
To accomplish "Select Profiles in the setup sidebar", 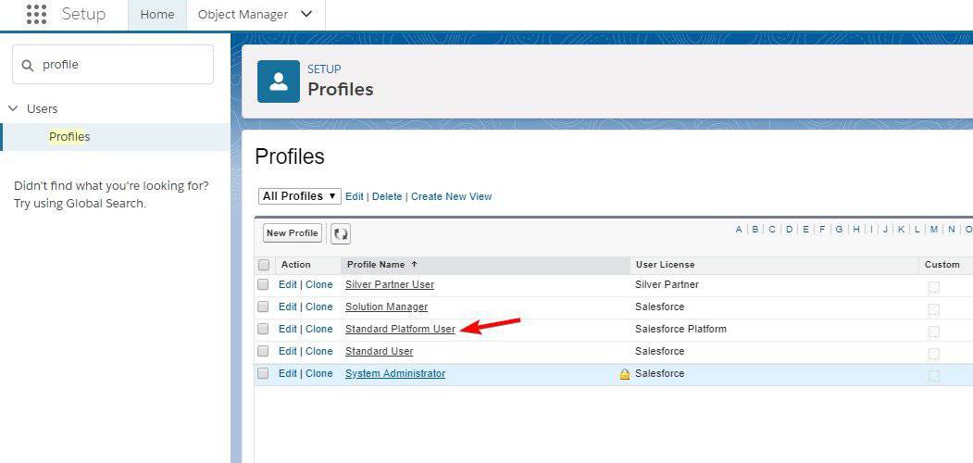I will 69,136.
